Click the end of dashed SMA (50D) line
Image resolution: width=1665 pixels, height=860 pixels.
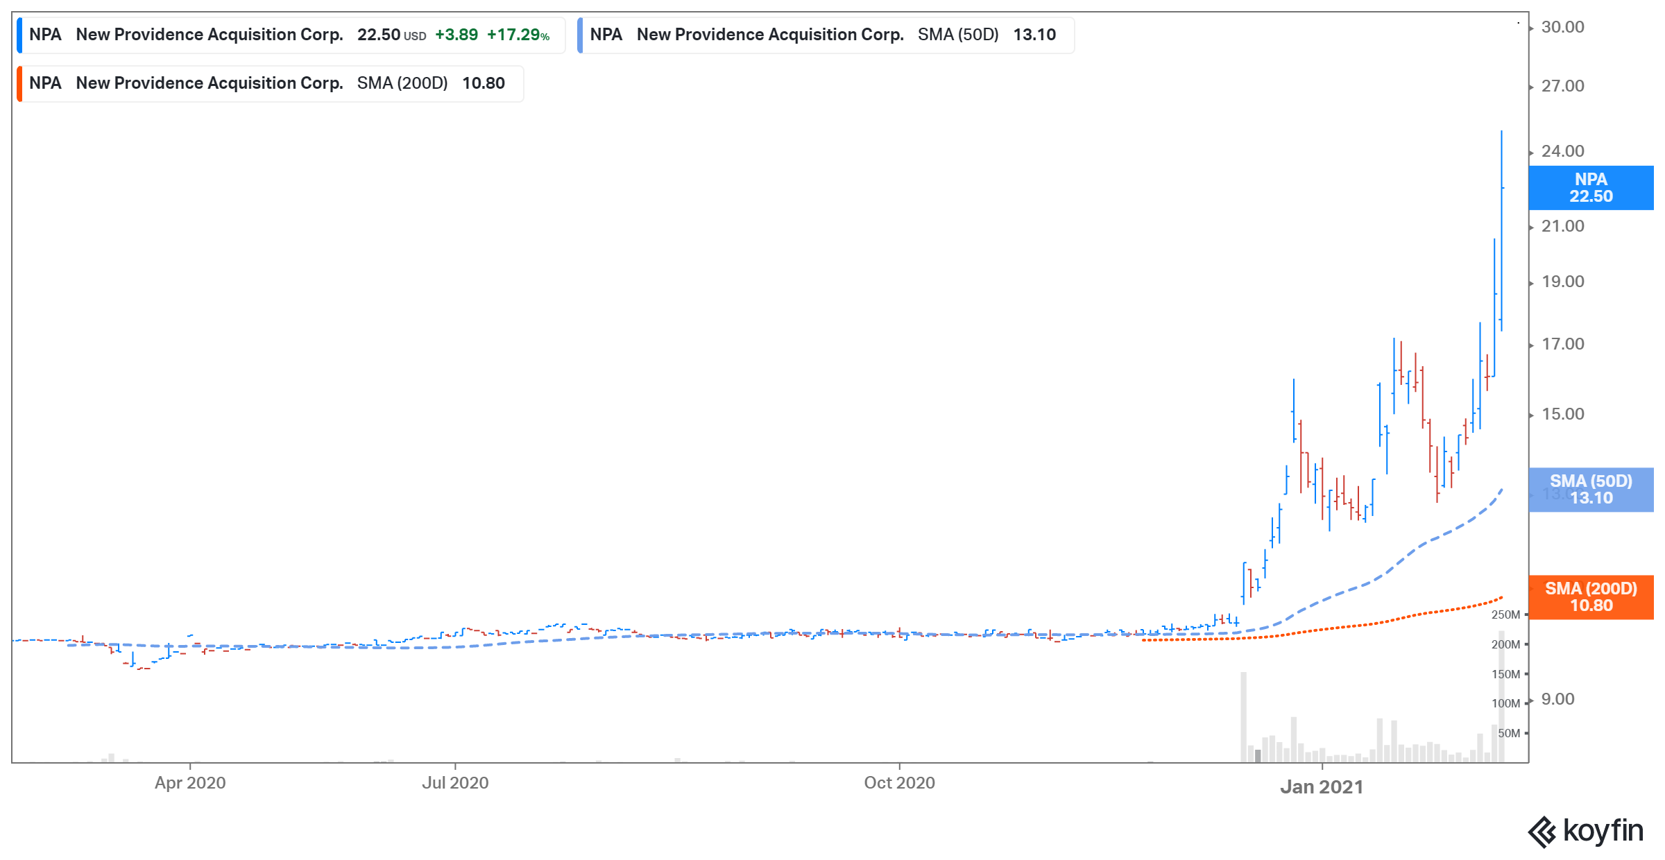pos(1502,490)
